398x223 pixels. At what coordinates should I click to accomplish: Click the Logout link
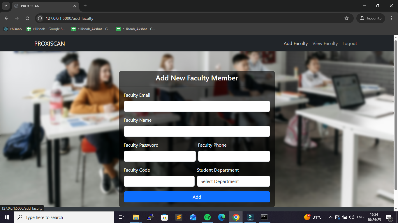pos(350,44)
